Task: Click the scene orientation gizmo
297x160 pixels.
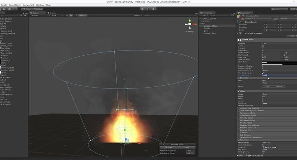Action: click(190, 24)
